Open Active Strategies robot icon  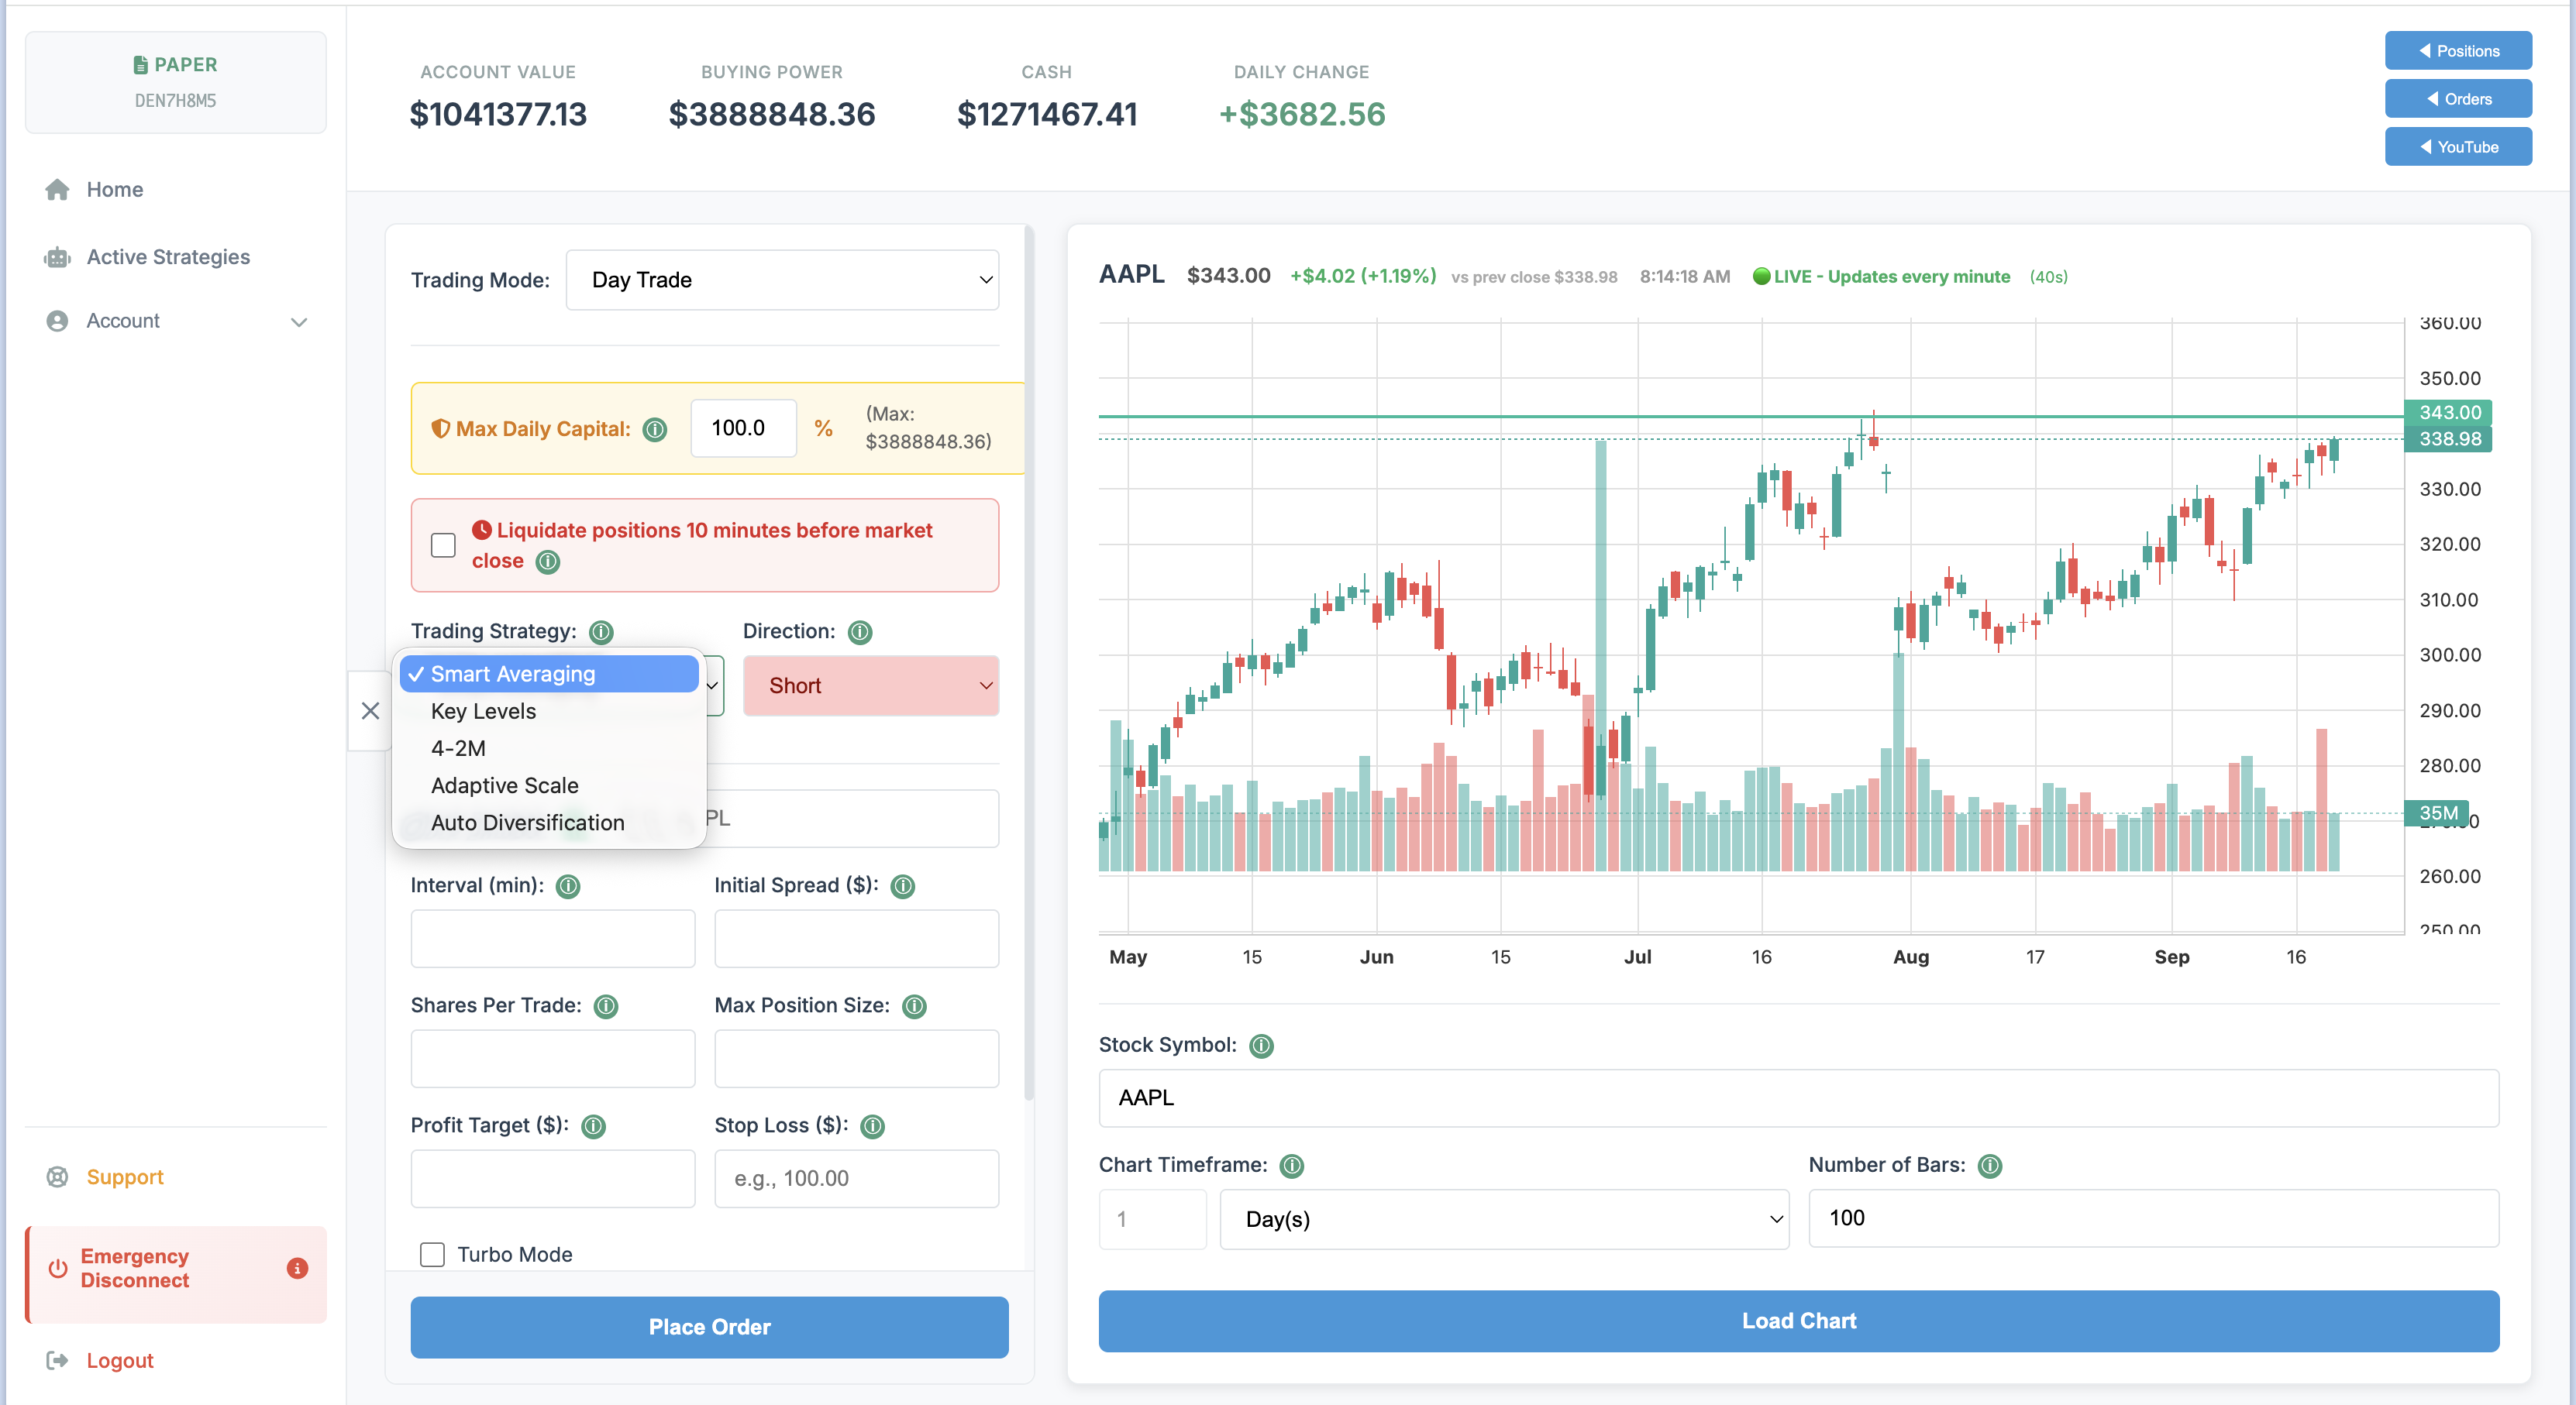(57, 257)
